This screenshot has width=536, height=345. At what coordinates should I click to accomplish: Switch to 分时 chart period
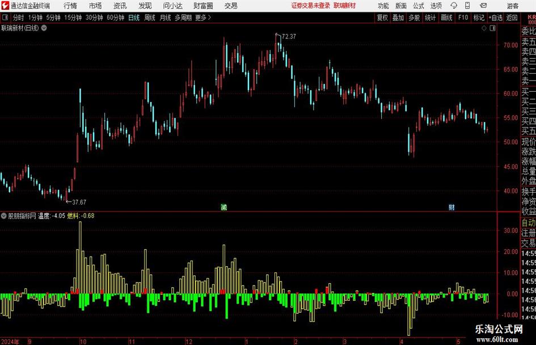[18, 18]
